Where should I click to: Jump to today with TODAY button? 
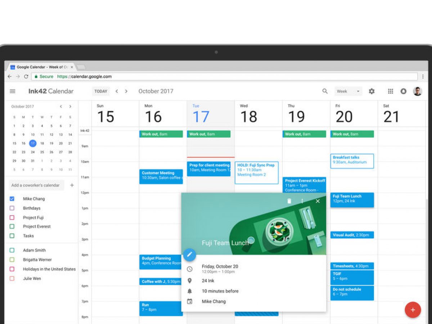pyautogui.click(x=101, y=91)
